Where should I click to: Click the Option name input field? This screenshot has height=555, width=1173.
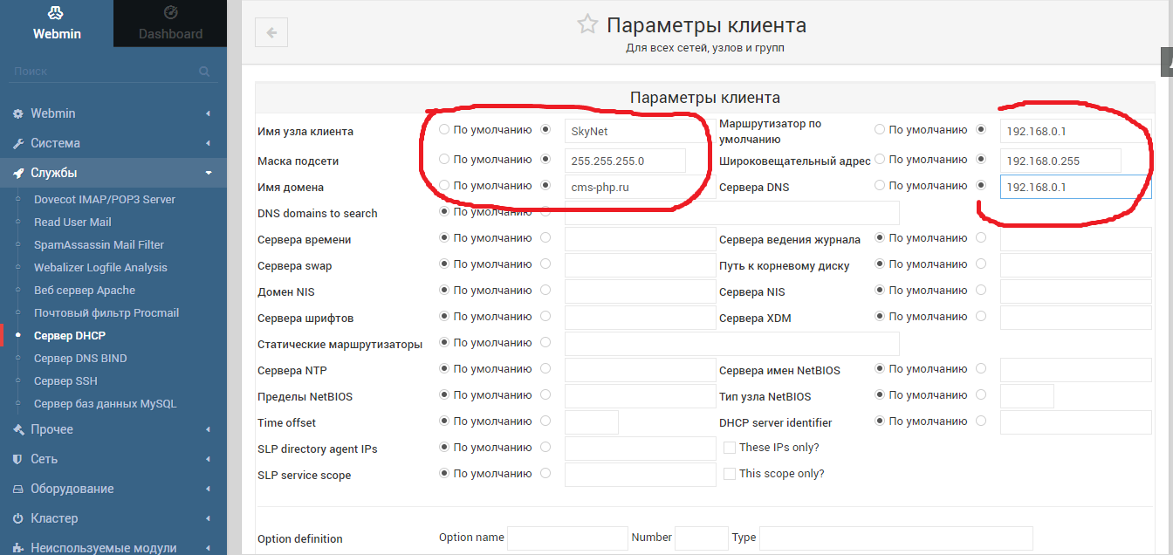[x=567, y=538]
